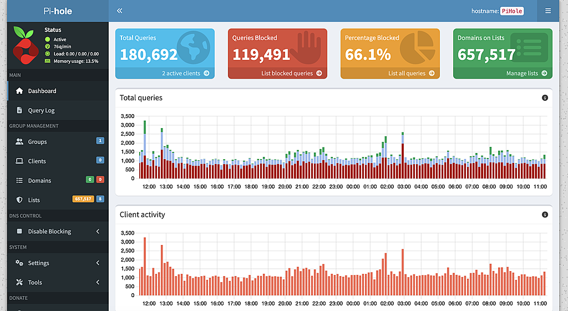Click the 'Client activity' chart heading
This screenshot has width=568, height=311.
[143, 215]
